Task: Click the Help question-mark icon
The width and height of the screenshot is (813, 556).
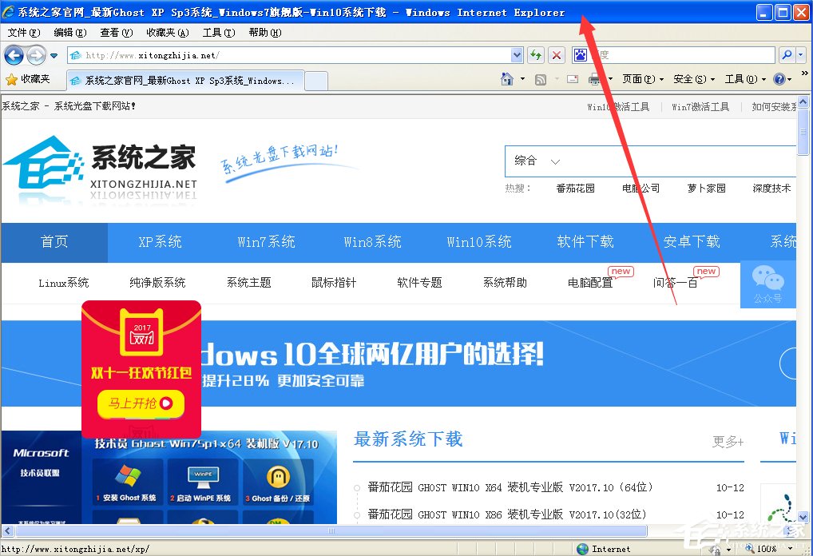Action: coord(779,79)
